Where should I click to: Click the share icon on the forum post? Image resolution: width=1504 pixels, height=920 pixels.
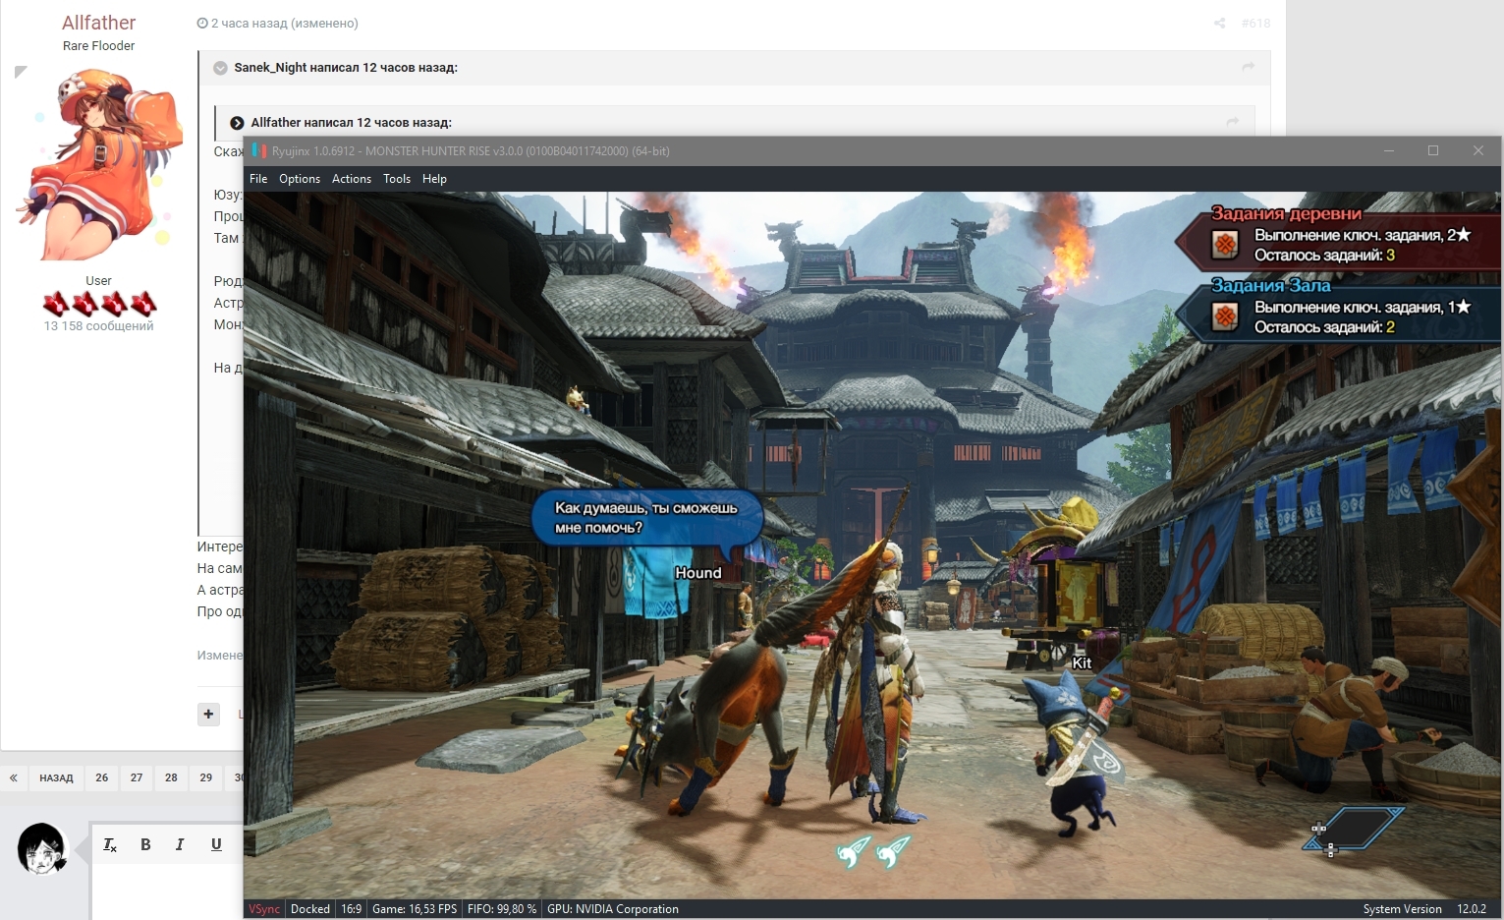1219,23
